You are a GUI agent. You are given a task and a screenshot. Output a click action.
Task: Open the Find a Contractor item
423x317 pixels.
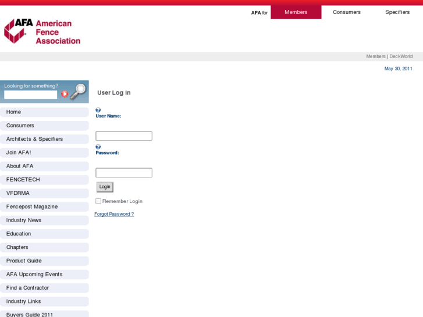[45, 288]
